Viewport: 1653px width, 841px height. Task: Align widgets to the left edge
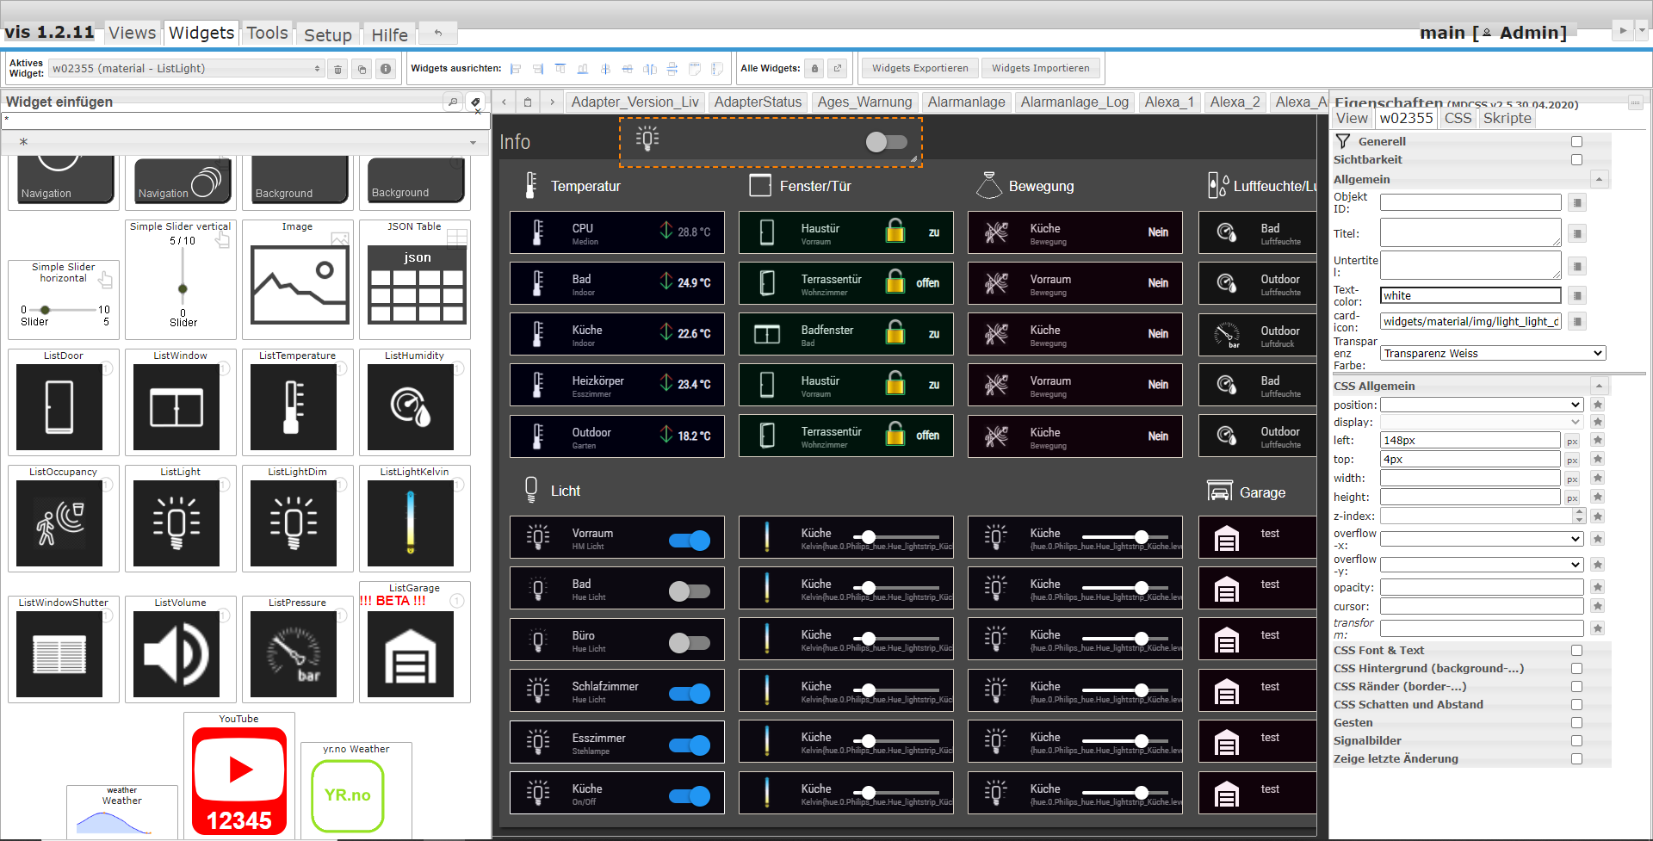click(516, 69)
